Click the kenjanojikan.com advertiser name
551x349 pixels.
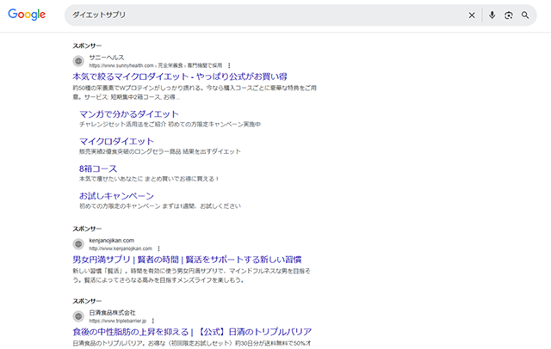point(112,241)
